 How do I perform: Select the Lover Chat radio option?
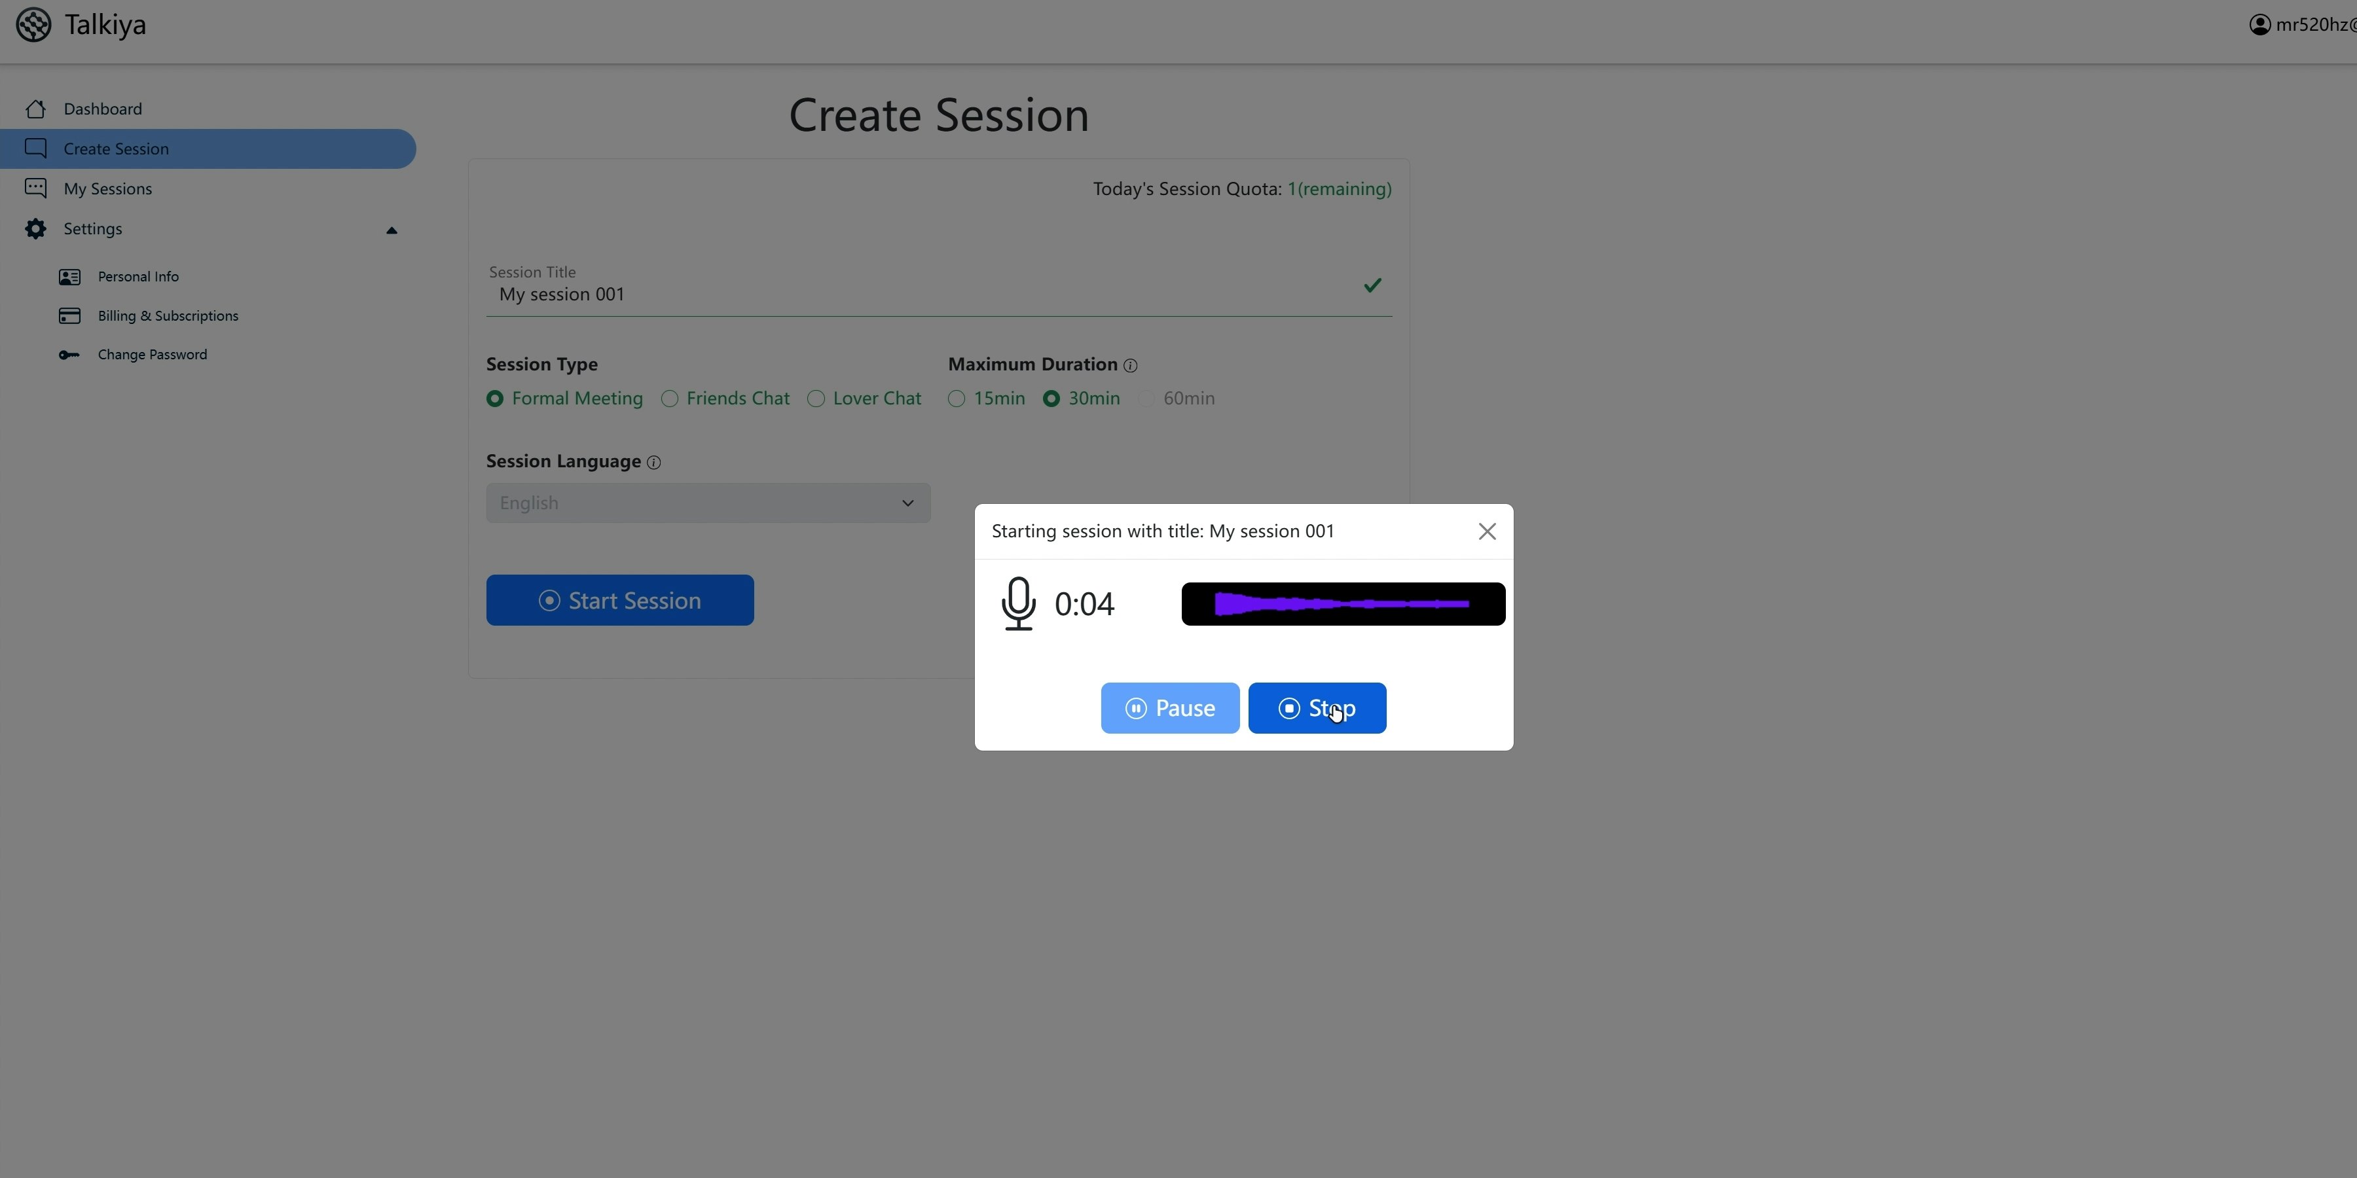pyautogui.click(x=816, y=399)
